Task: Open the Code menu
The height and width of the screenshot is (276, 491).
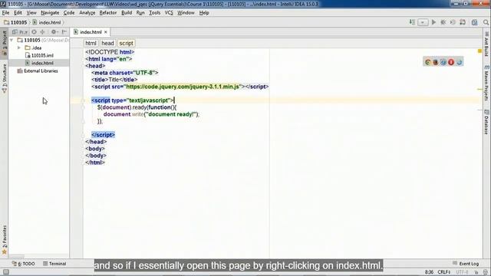Action: 69,13
